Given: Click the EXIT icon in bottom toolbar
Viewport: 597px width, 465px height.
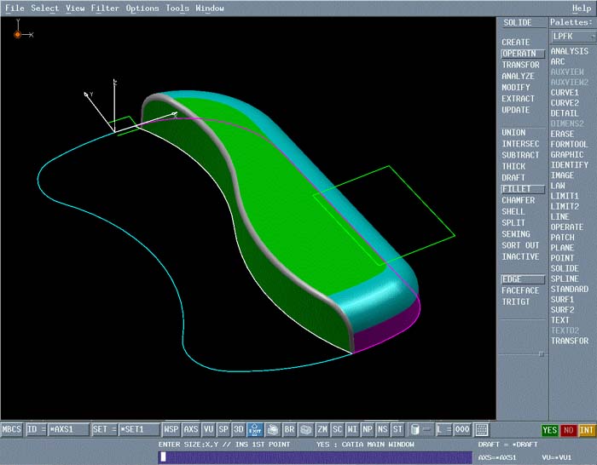Looking at the screenshot, I should [255, 430].
